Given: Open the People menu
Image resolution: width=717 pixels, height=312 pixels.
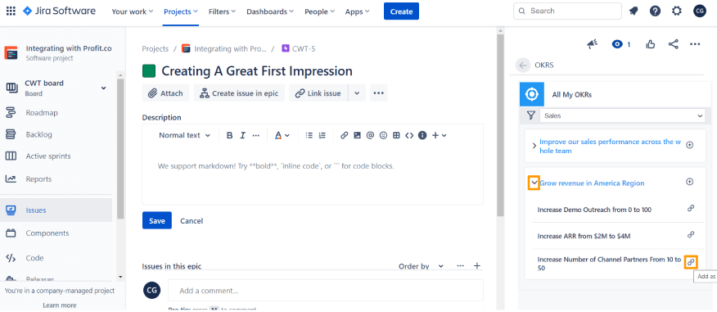Looking at the screenshot, I should 320,11.
